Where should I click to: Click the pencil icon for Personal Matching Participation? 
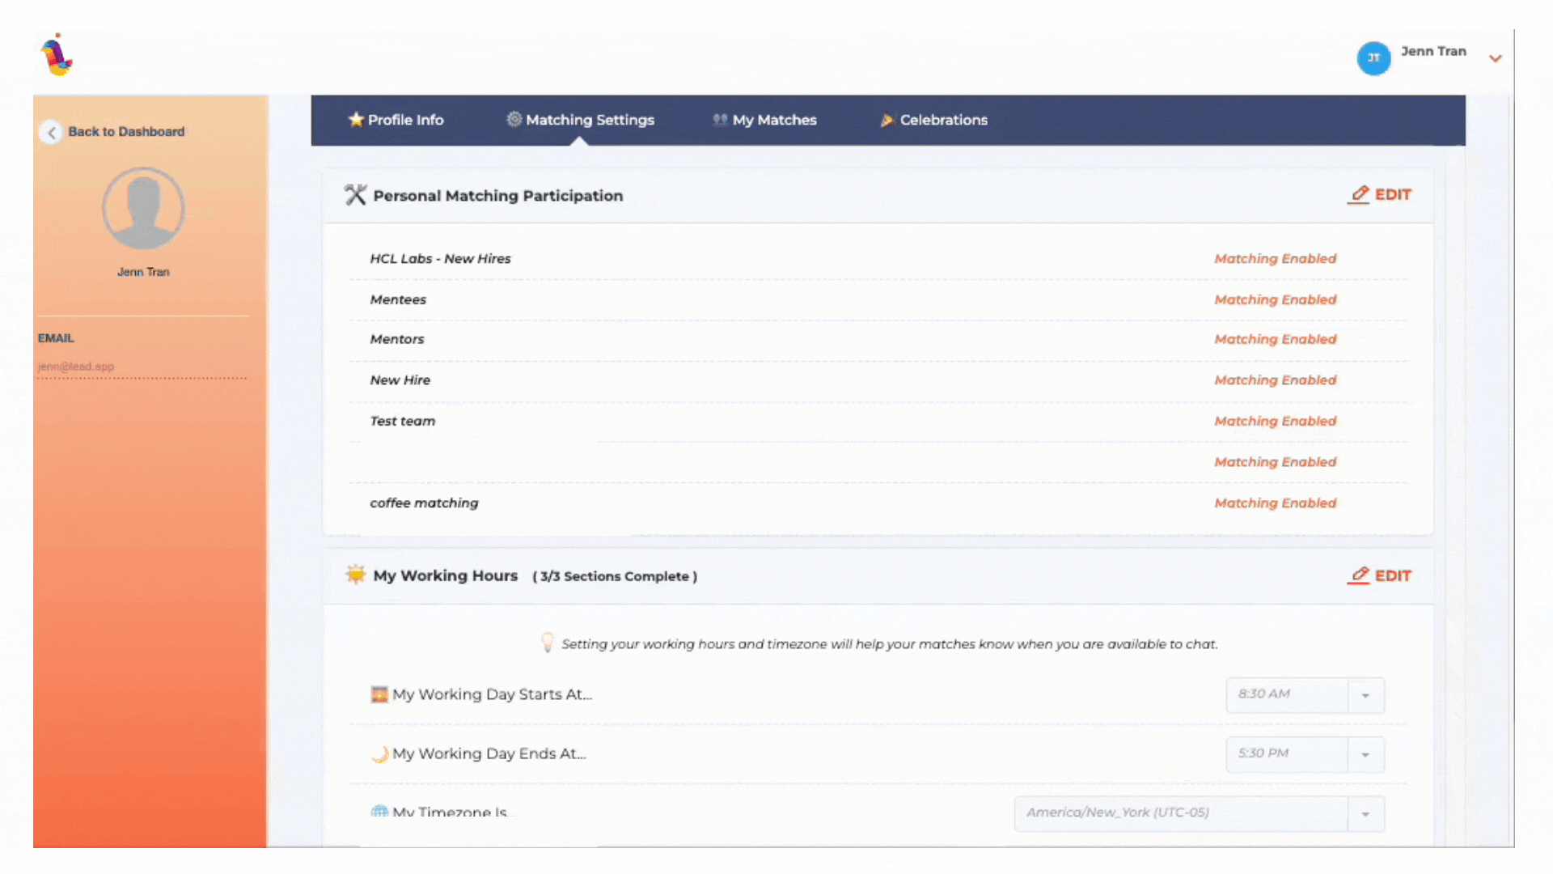click(x=1360, y=194)
